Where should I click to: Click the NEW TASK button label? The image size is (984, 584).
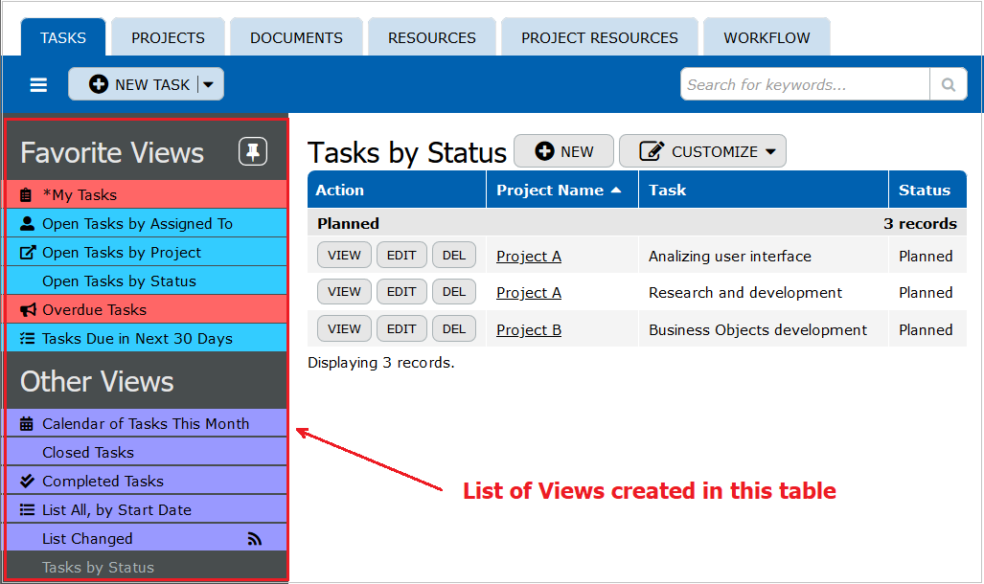point(152,84)
